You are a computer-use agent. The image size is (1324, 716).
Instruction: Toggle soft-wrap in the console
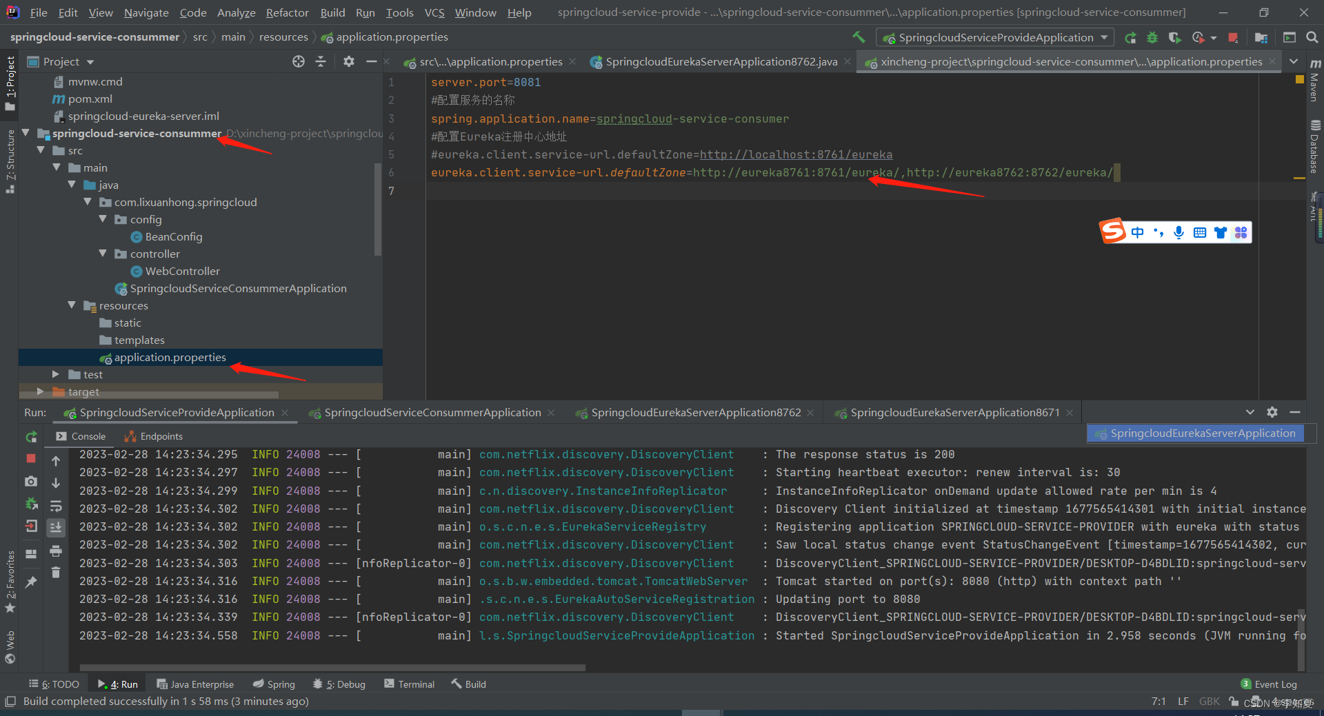[x=56, y=506]
